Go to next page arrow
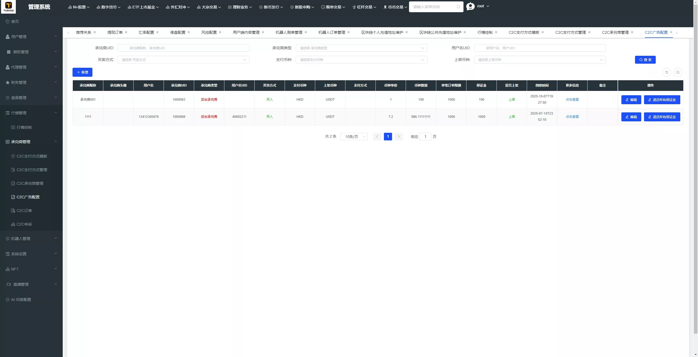The image size is (698, 357). point(399,137)
